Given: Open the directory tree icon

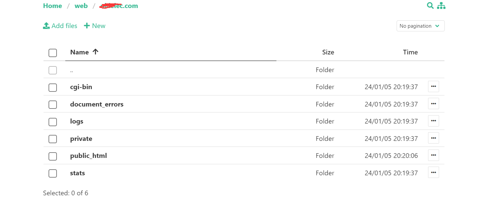Looking at the screenshot, I should click(441, 6).
